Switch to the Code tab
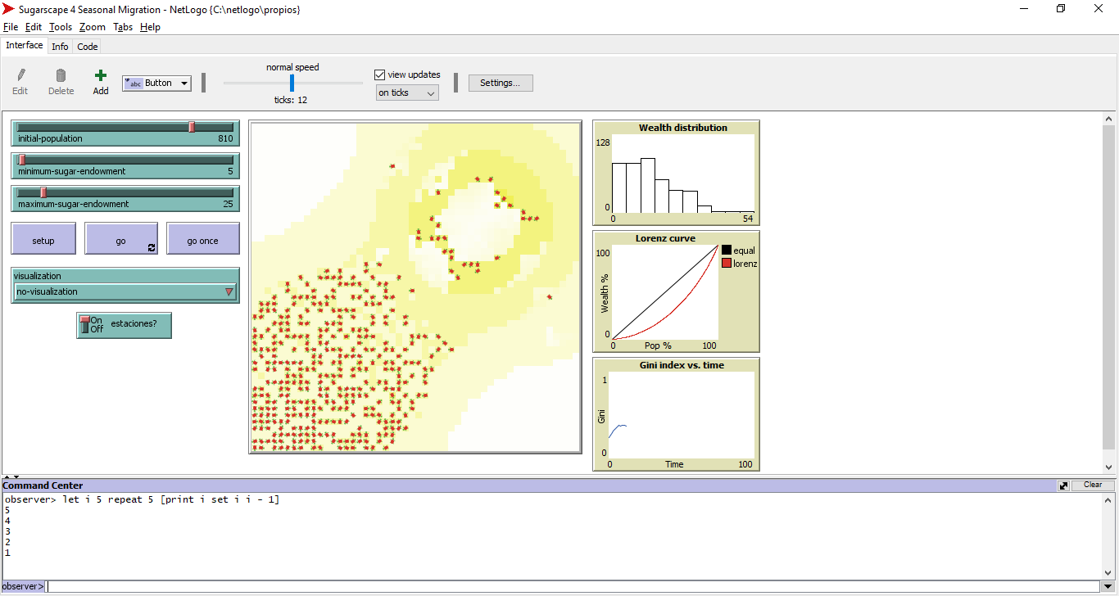The image size is (1119, 596). [88, 47]
